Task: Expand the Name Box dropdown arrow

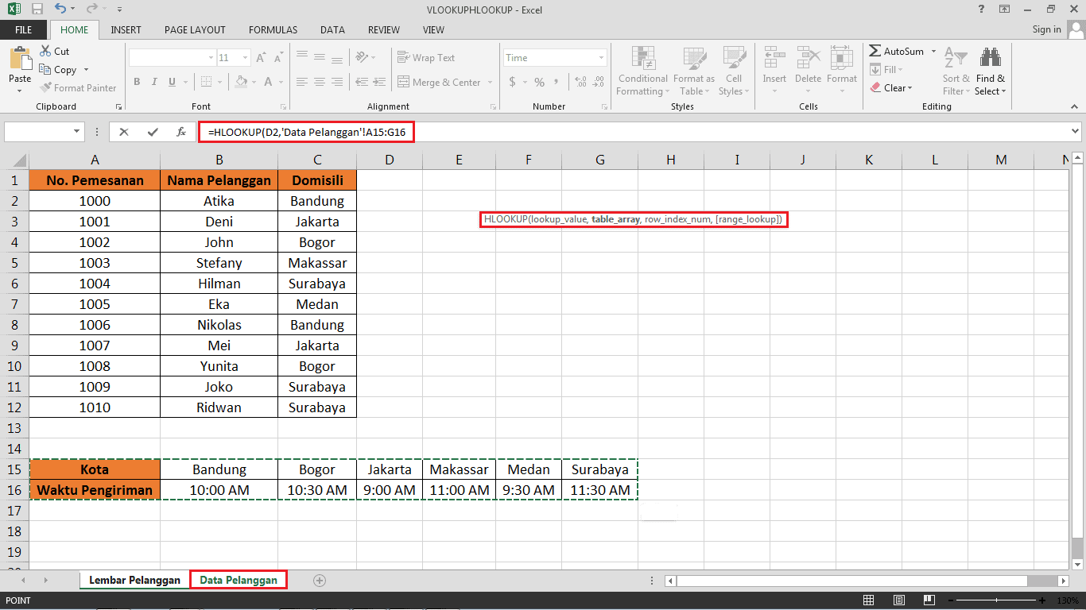Action: click(x=77, y=133)
